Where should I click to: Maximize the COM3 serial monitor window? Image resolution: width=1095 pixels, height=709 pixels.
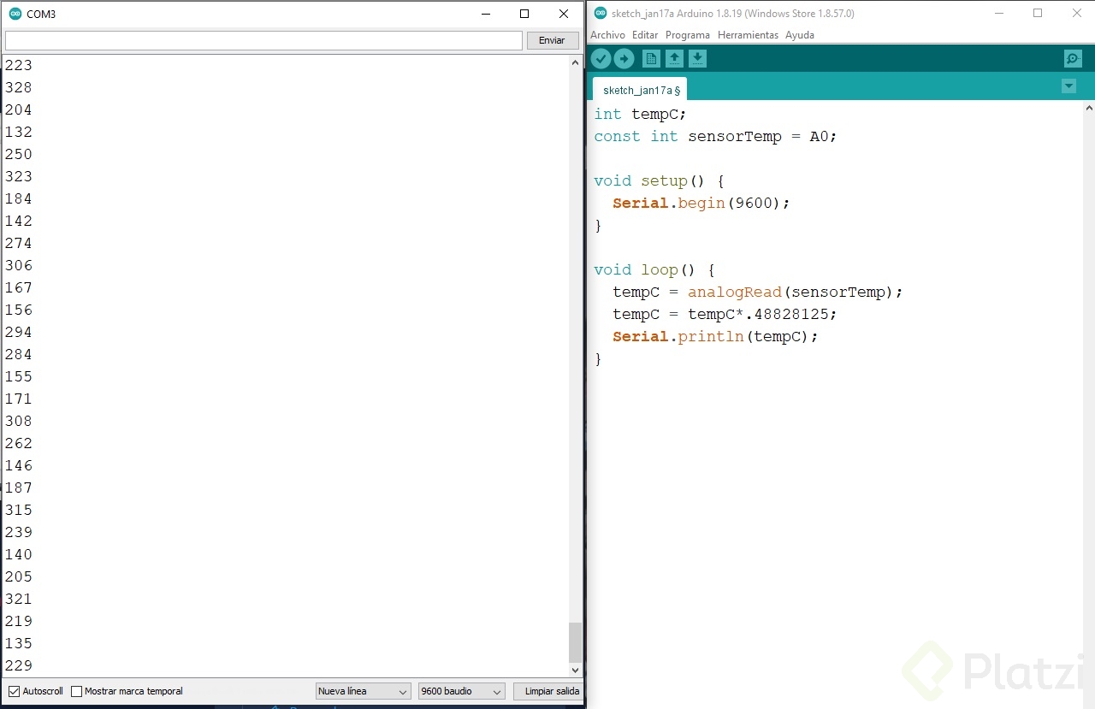pyautogui.click(x=524, y=14)
